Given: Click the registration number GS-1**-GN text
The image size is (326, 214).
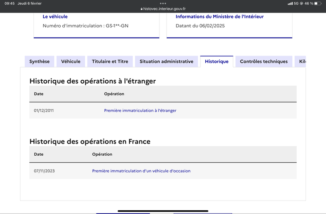Looking at the screenshot, I should pyautogui.click(x=117, y=26).
